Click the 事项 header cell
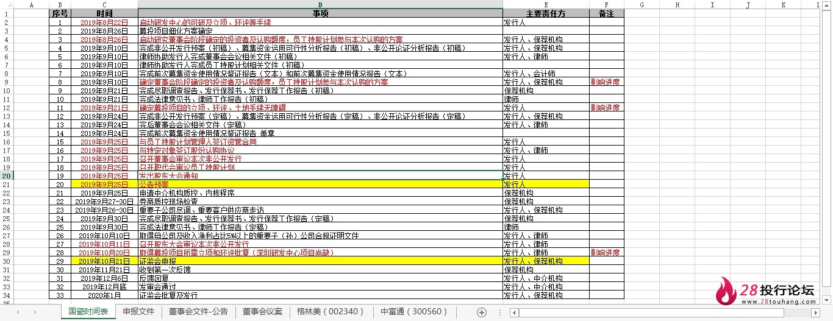Image resolution: width=833 pixels, height=321 pixels. pyautogui.click(x=320, y=13)
